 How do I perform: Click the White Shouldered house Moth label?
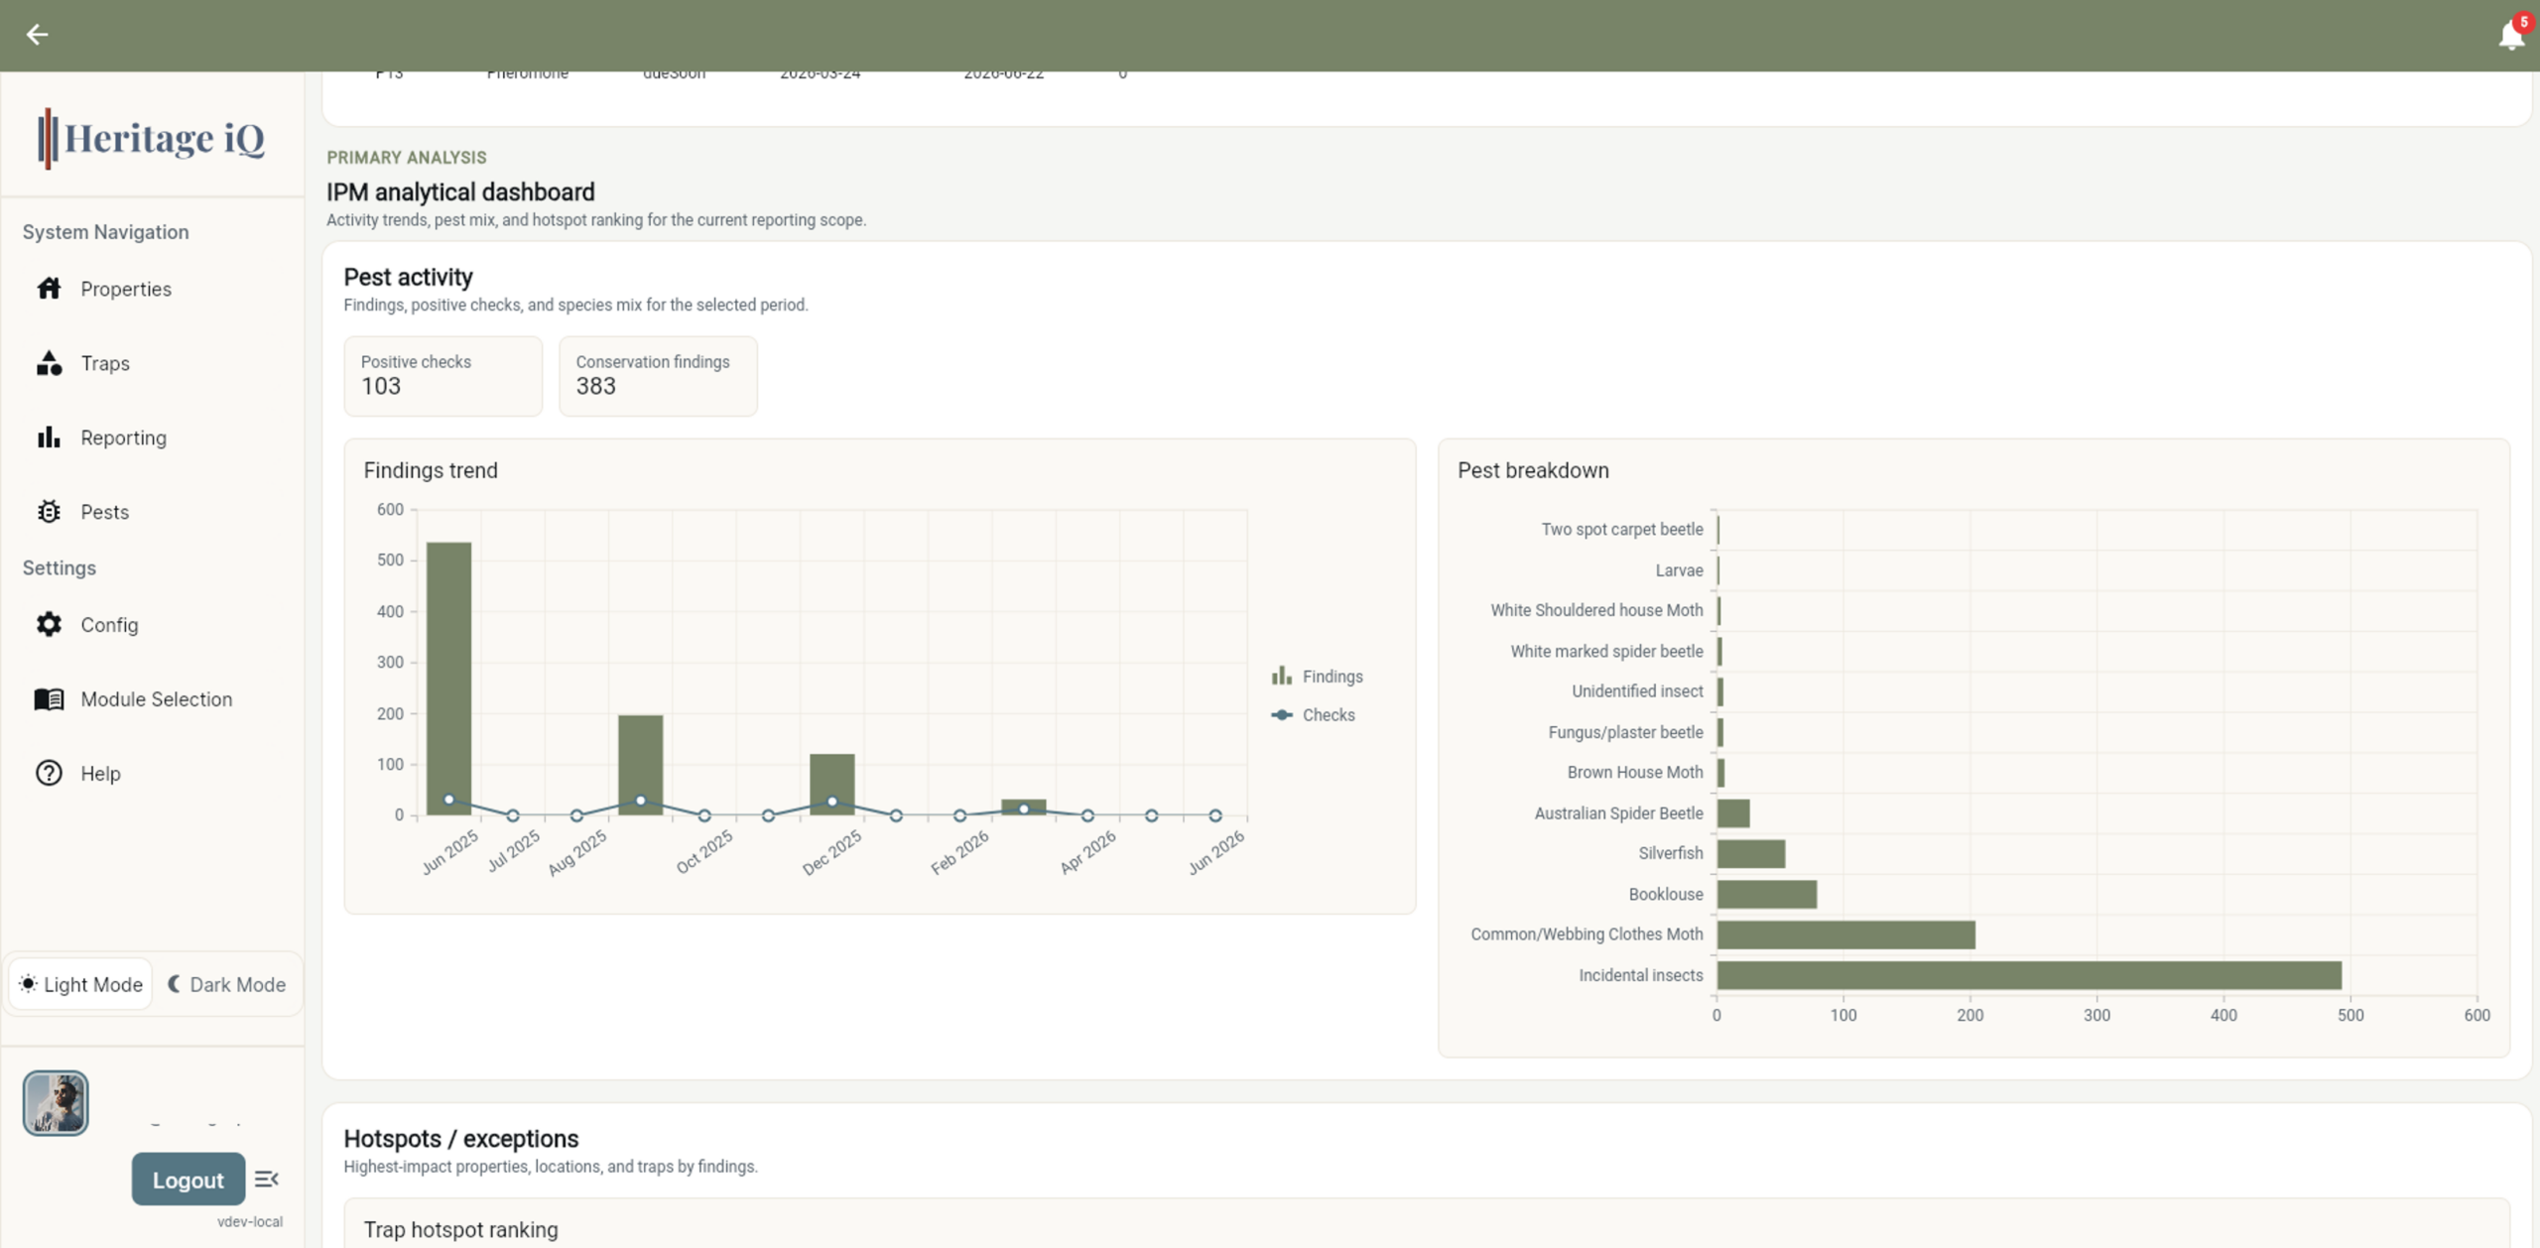point(1596,610)
